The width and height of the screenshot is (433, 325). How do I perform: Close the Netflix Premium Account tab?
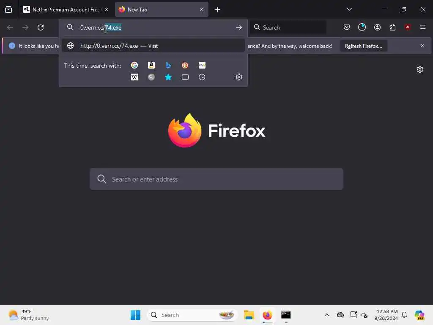(x=107, y=9)
